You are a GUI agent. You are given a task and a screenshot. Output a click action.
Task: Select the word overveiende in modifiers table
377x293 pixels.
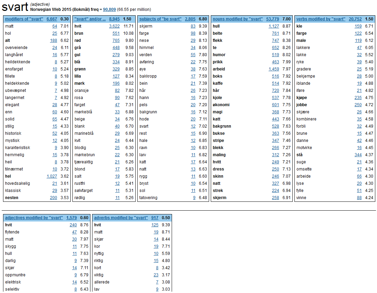pos(16,48)
